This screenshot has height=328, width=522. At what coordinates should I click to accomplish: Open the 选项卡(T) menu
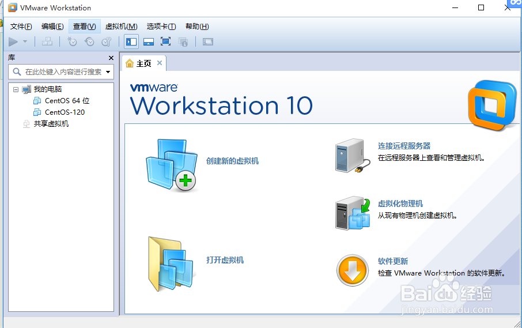161,27
